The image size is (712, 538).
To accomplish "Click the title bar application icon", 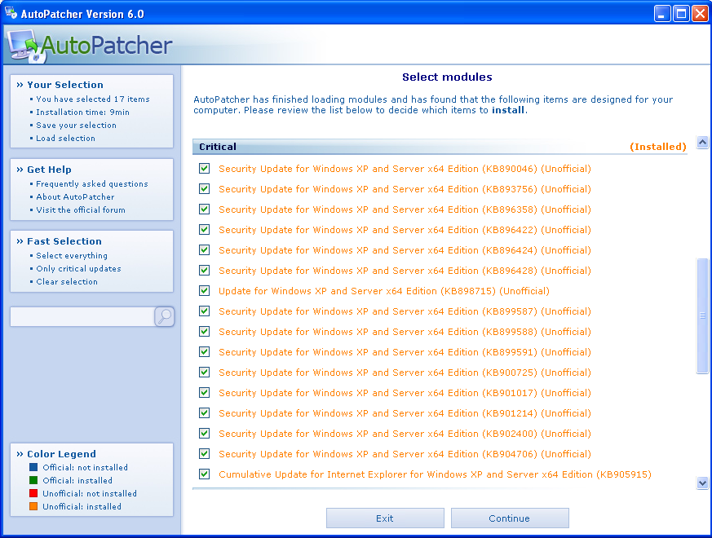I will (x=11, y=13).
